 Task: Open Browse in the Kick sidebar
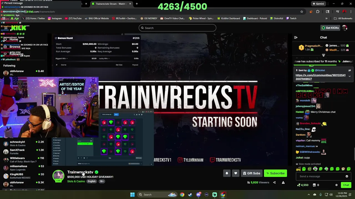click(x=12, y=47)
